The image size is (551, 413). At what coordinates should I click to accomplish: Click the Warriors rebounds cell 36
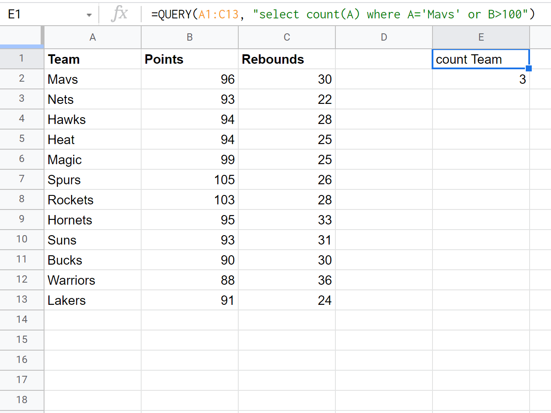(287, 280)
